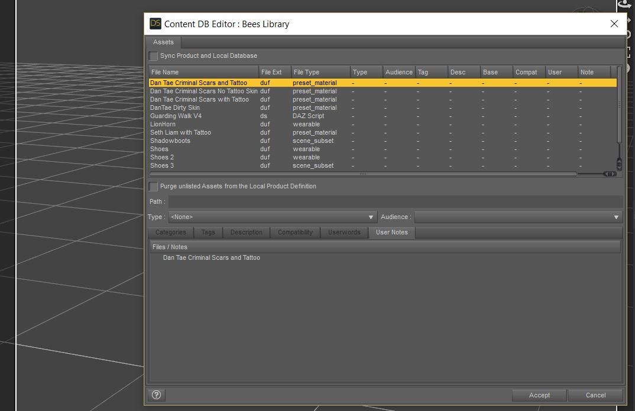The width and height of the screenshot is (635, 411).
Task: Open the Compatibility tab
Action: (x=295, y=232)
